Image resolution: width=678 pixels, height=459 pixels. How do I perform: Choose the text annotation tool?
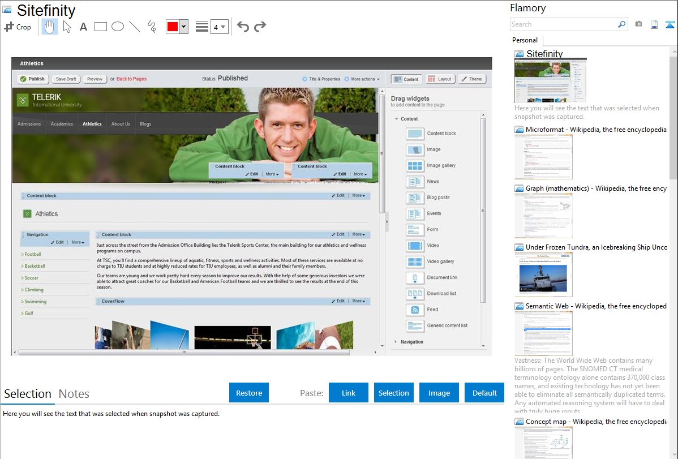(83, 27)
